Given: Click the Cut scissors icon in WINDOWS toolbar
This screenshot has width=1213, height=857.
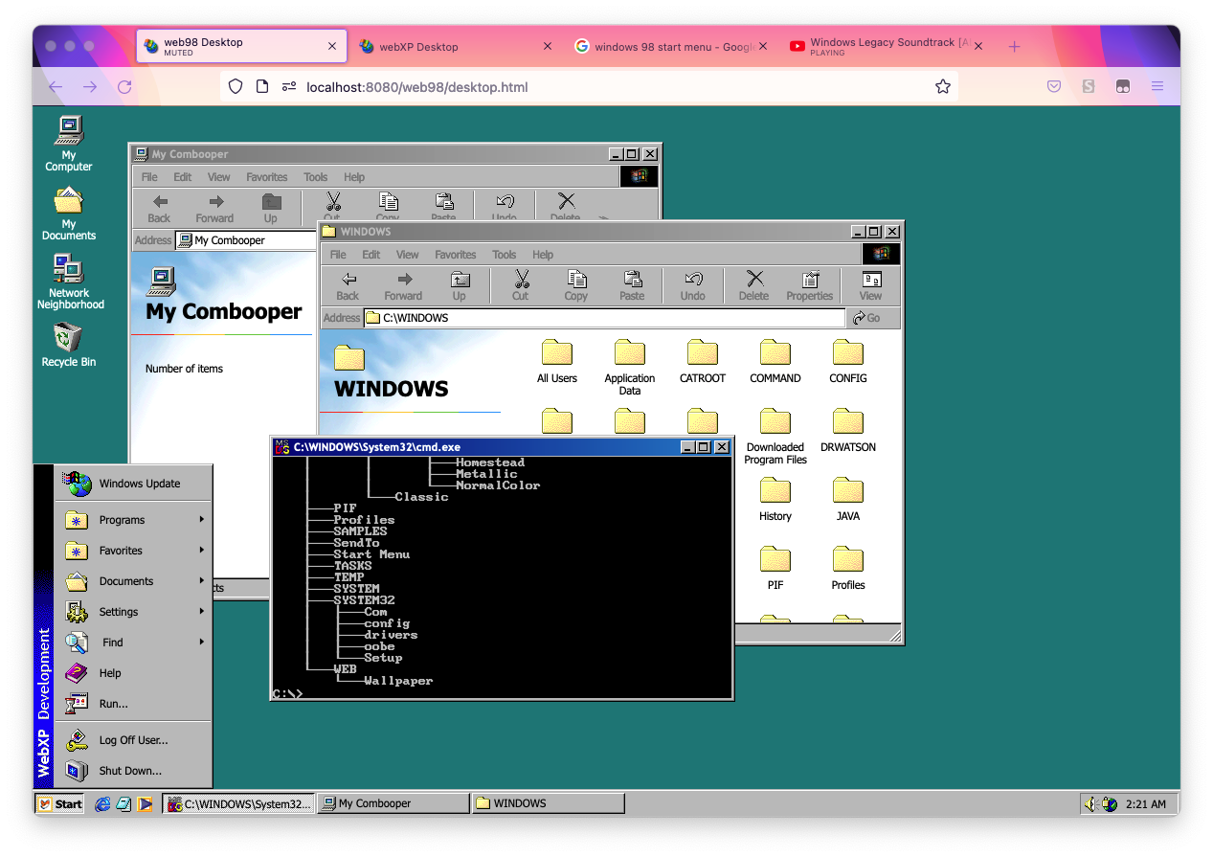Looking at the screenshot, I should coord(521,284).
